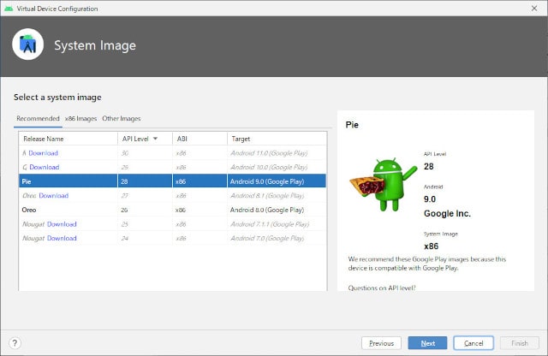
Task: Select the Pie API 28 row
Action: pos(171,181)
